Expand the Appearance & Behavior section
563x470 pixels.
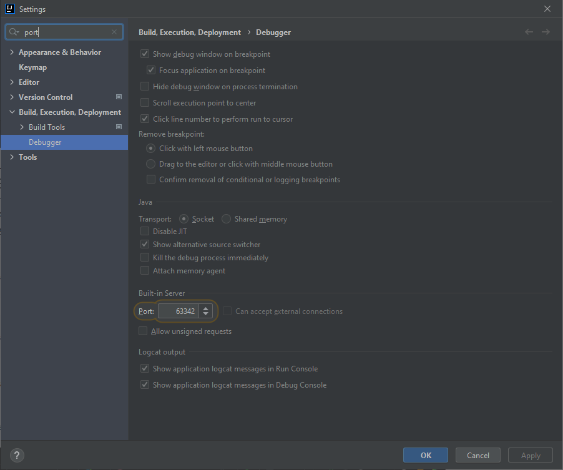tap(12, 52)
